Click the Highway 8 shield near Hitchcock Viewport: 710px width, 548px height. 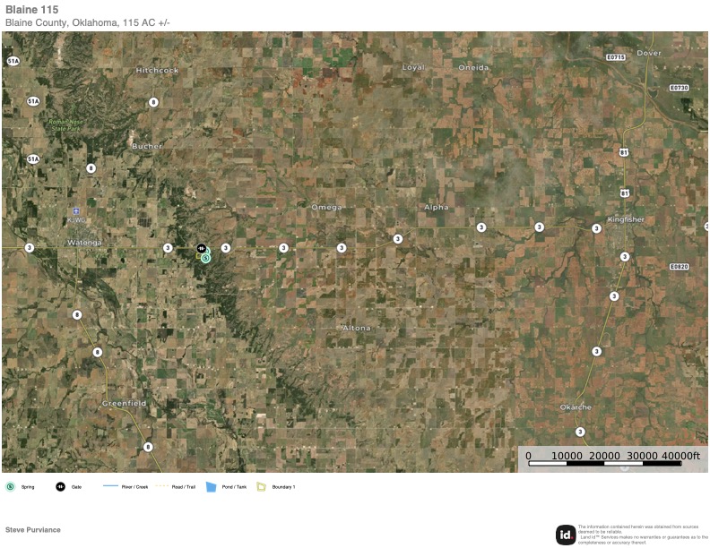(153, 102)
